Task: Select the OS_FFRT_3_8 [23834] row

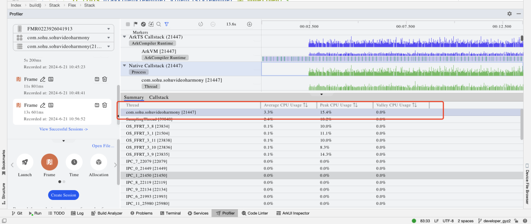Action: click(321, 126)
